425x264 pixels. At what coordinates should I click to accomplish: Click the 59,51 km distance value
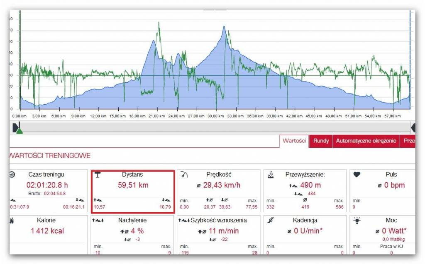pyautogui.click(x=133, y=185)
